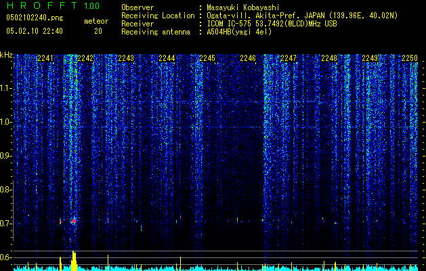Click the 'Receiving Location' label
Screen dimensions: 426x271
click(x=158, y=16)
